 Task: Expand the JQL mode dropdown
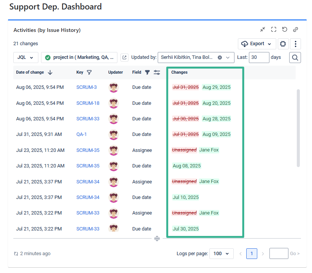(x=25, y=58)
